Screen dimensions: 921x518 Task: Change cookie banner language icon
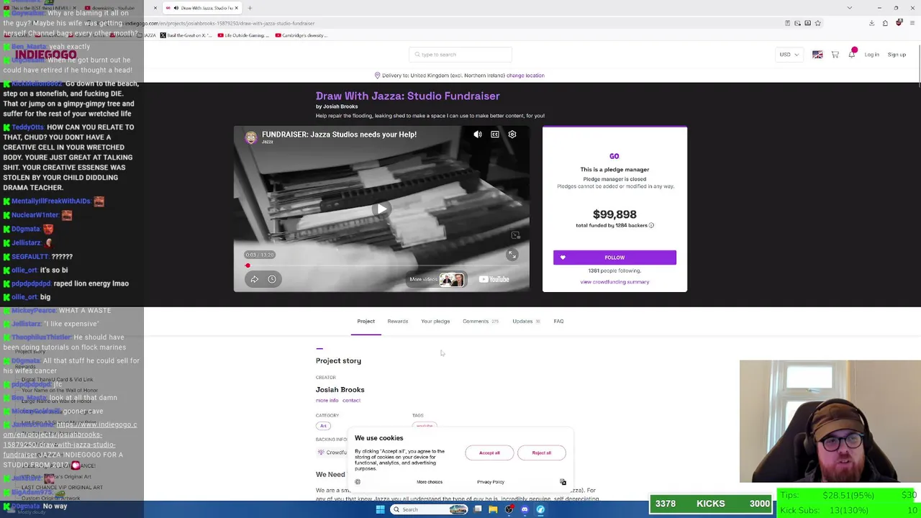563,482
